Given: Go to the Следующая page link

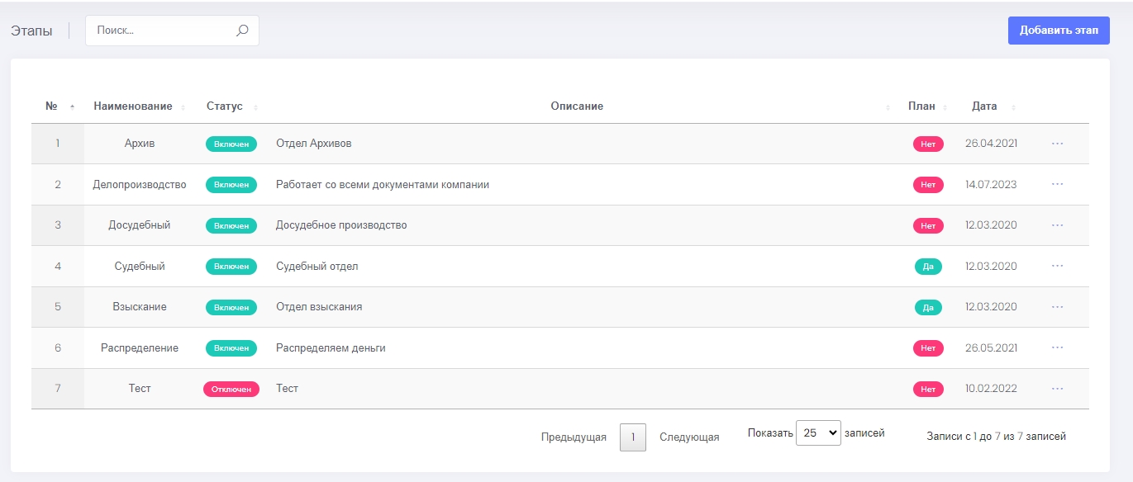Looking at the screenshot, I should click(689, 437).
